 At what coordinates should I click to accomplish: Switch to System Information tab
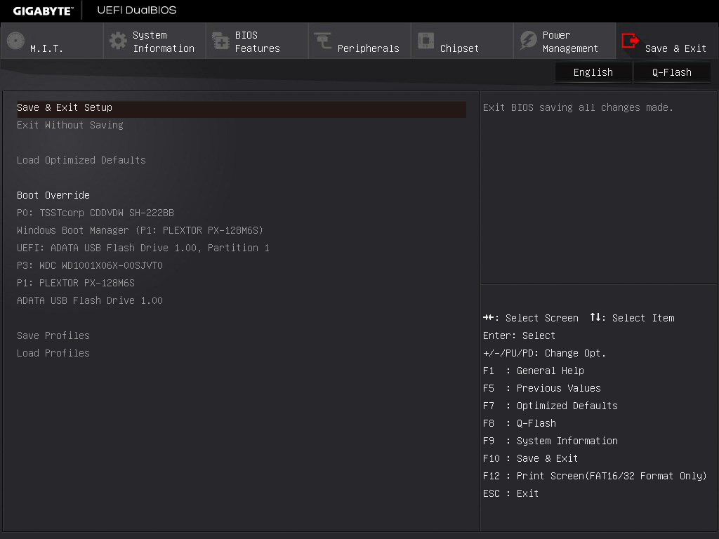(x=154, y=41)
